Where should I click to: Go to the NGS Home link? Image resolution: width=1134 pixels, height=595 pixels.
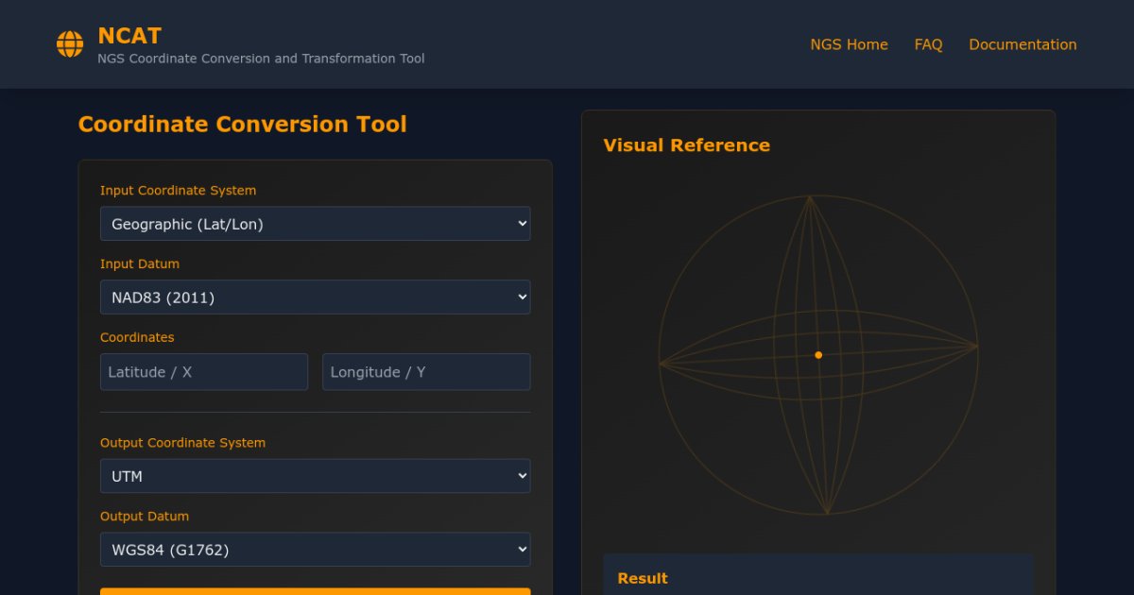849,44
